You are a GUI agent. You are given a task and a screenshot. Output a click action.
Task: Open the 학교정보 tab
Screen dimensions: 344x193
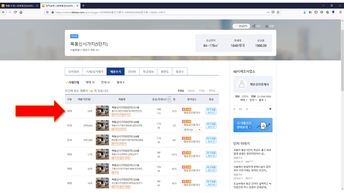click(148, 72)
